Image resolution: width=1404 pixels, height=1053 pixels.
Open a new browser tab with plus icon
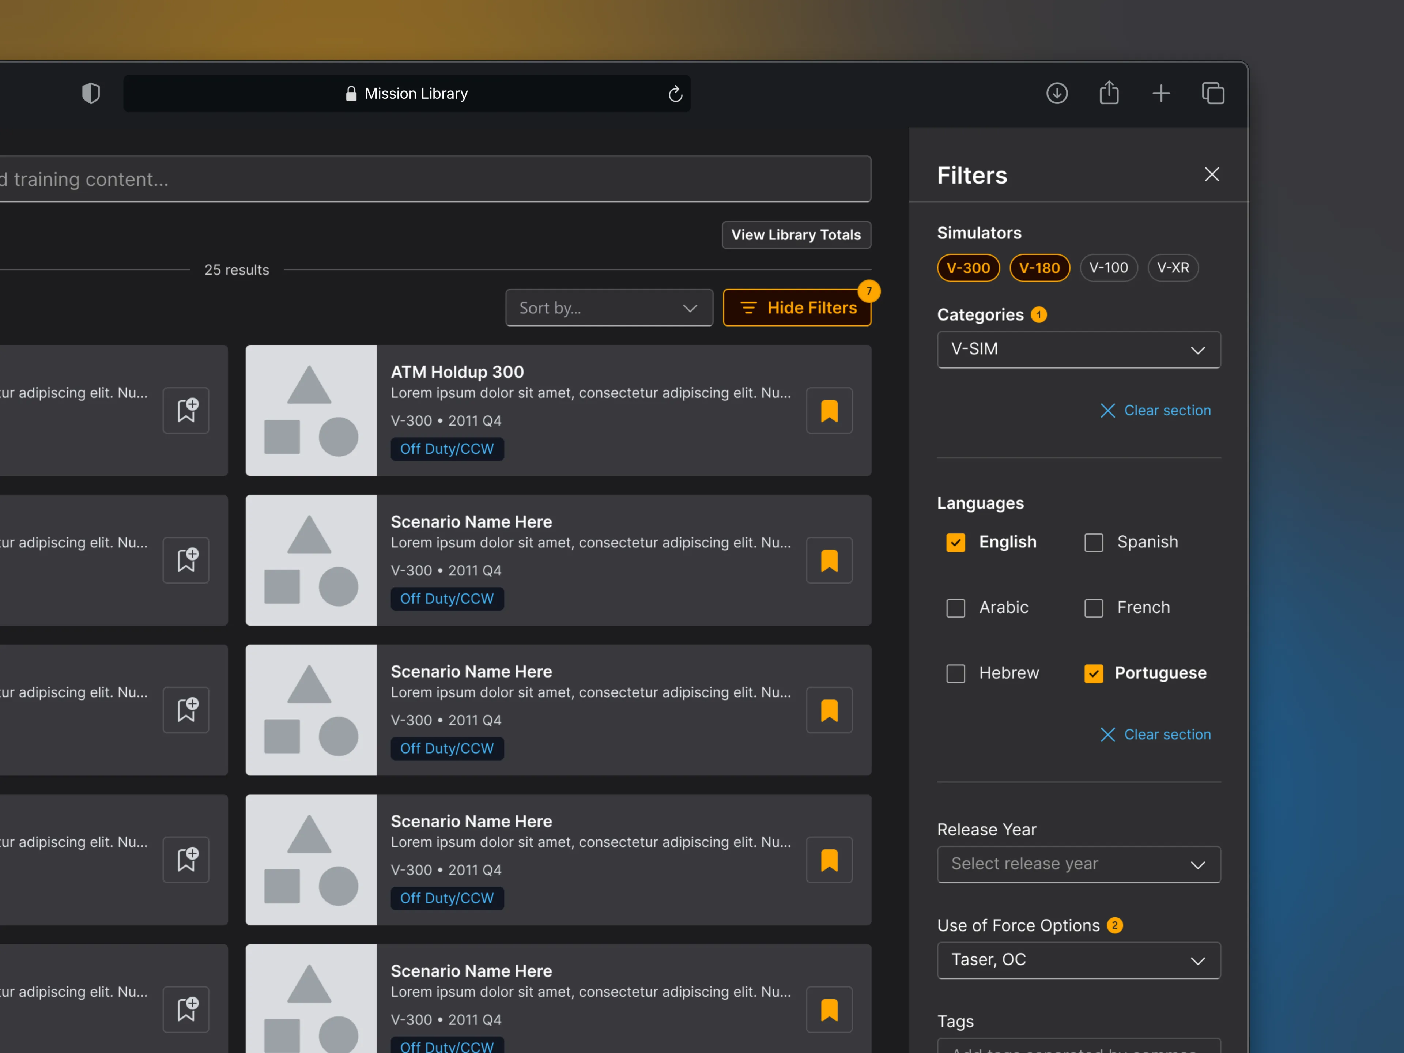tap(1161, 93)
